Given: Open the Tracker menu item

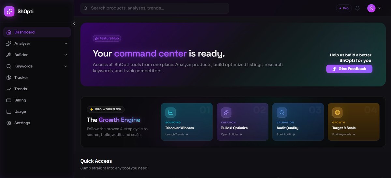Looking at the screenshot, I should pos(37,78).
